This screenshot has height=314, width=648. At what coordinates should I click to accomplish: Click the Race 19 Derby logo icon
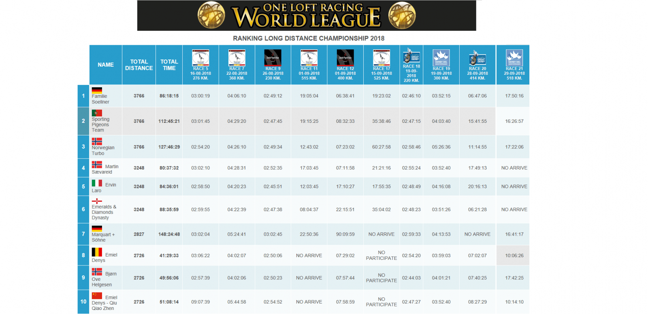tap(441, 57)
